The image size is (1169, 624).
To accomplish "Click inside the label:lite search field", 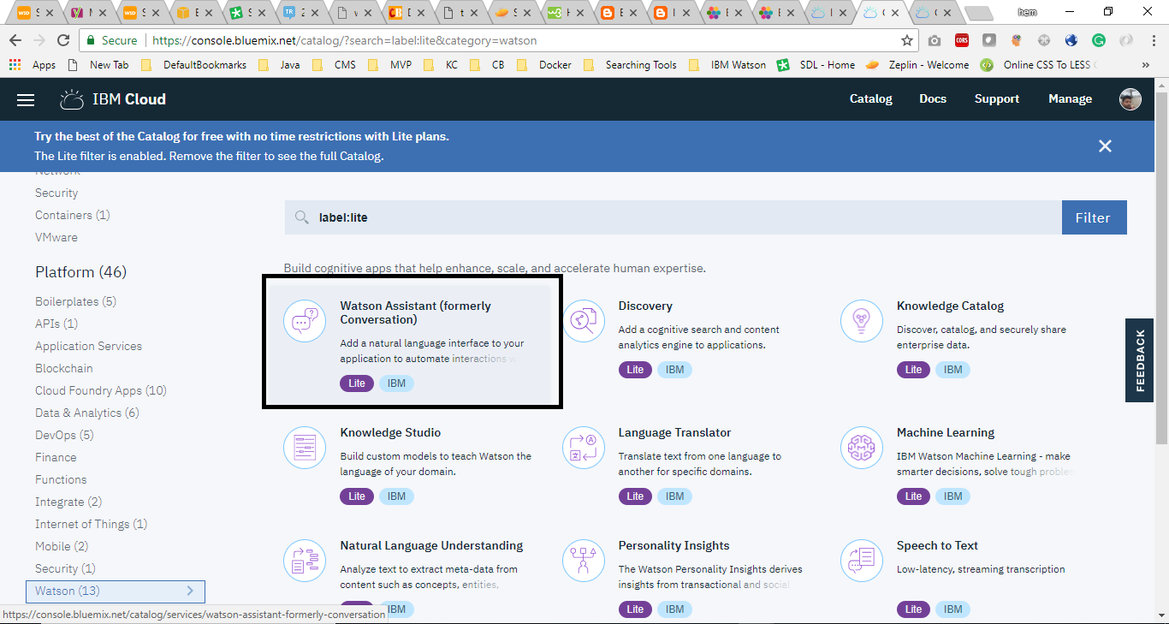I will point(599,217).
